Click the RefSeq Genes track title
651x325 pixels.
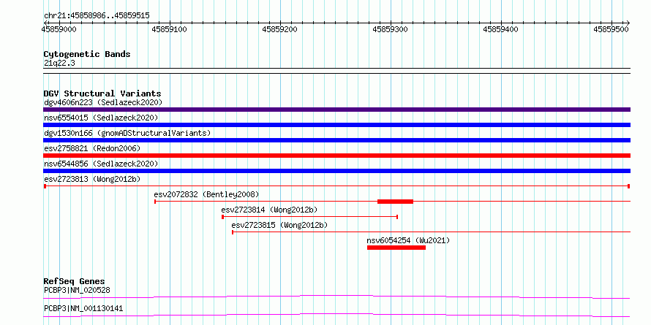point(74,281)
